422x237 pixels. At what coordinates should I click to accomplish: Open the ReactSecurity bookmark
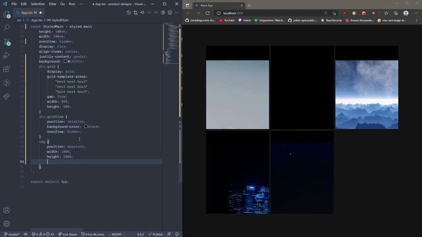[x=331, y=20]
